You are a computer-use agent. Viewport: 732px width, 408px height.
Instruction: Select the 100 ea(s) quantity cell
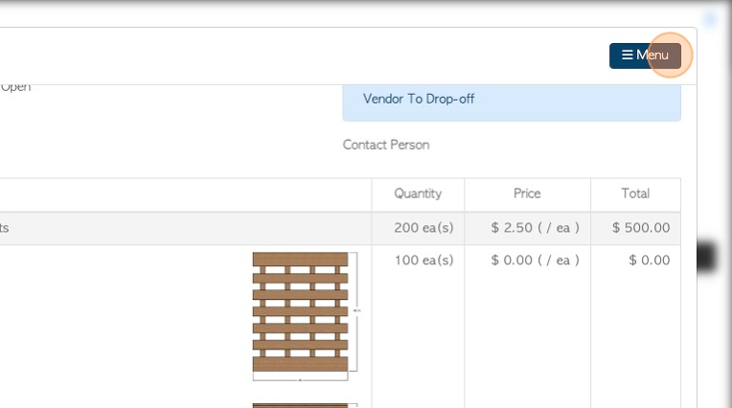(423, 260)
